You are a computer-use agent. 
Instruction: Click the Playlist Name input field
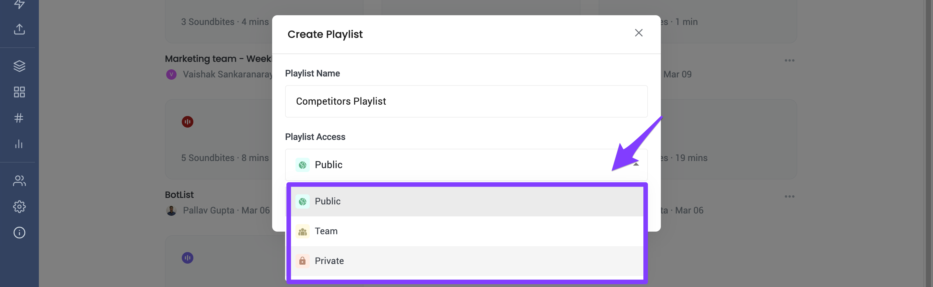tap(466, 101)
